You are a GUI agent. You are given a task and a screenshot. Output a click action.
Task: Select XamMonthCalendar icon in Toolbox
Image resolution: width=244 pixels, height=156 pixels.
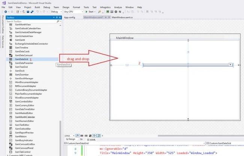point(11,117)
